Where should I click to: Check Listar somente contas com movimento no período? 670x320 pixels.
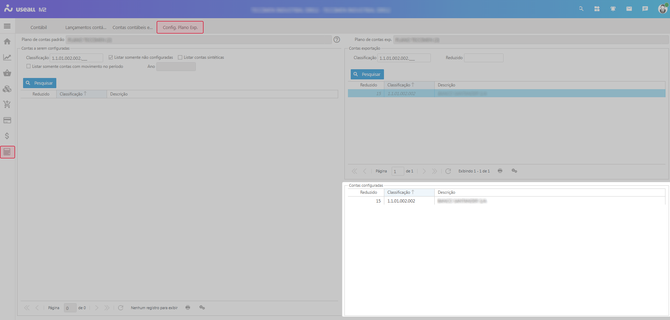click(29, 66)
